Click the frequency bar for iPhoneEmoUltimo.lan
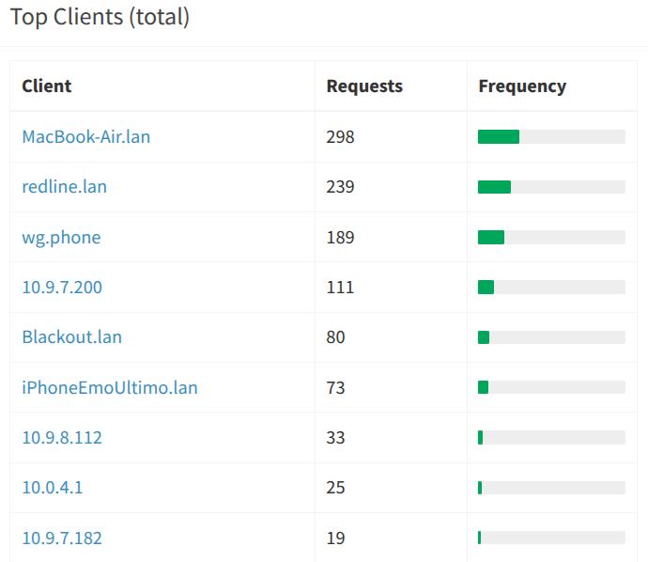 [x=551, y=387]
